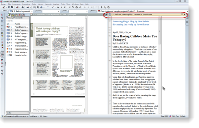Click the magnifier icon at top of left toolbar
199x128 pixels.
click(2, 18)
